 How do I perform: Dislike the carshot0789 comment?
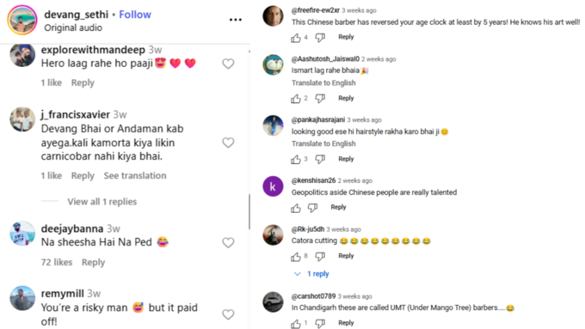(320, 323)
